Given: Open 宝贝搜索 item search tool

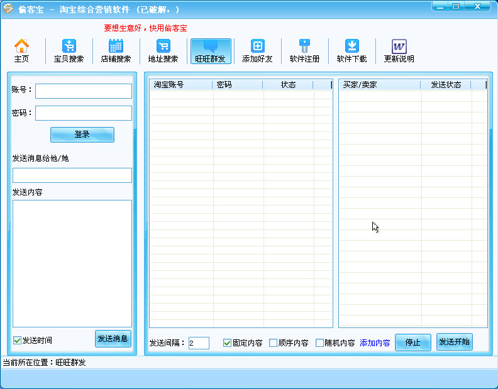Looking at the screenshot, I should (x=69, y=51).
